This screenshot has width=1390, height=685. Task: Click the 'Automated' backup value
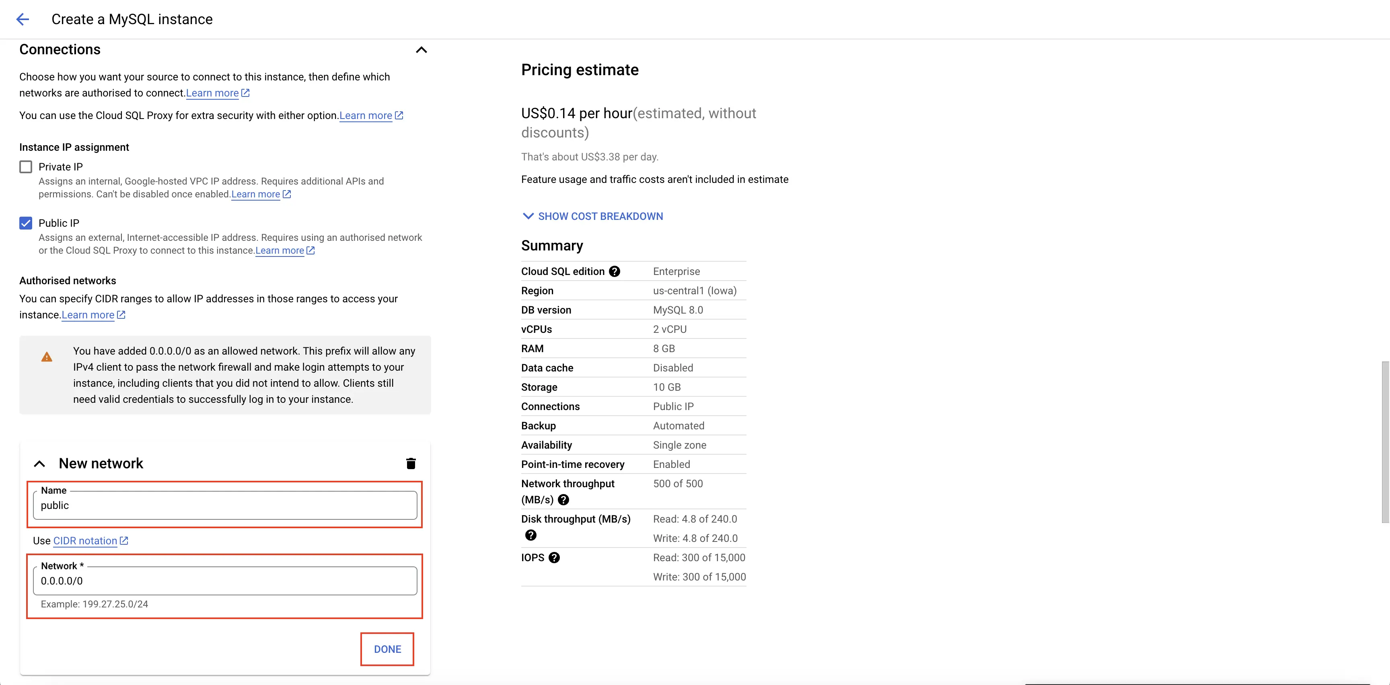[x=678, y=426]
